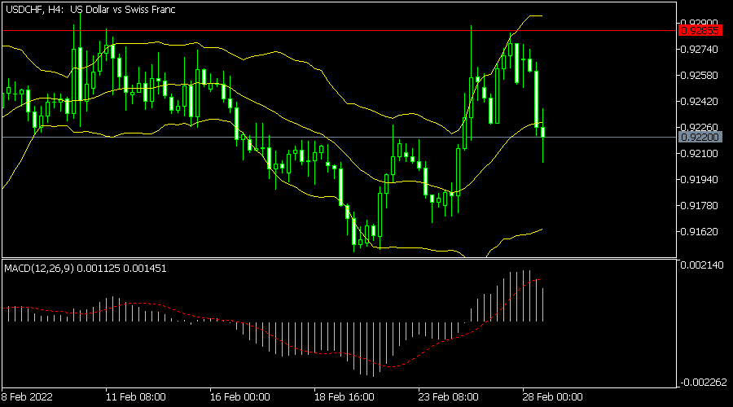Click the gray horizontal price line at 0.92200
Image resolution: width=733 pixels, height=407 pixels.
click(339, 137)
